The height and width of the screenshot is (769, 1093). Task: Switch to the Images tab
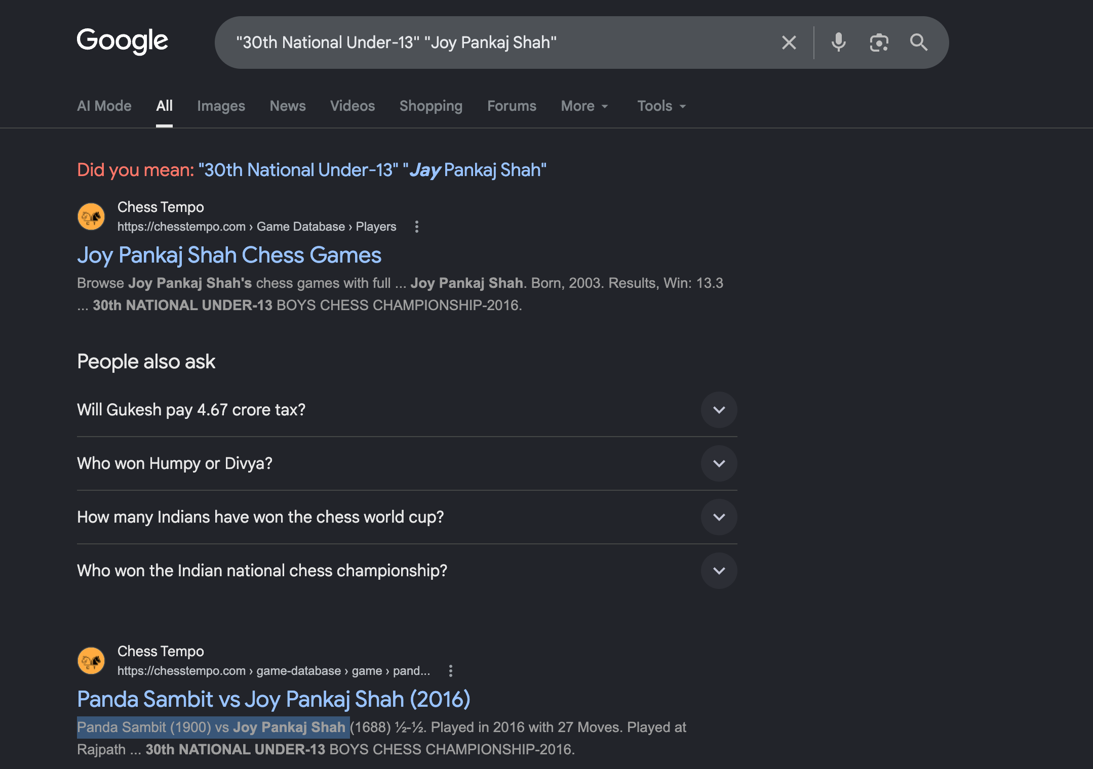pyautogui.click(x=221, y=106)
